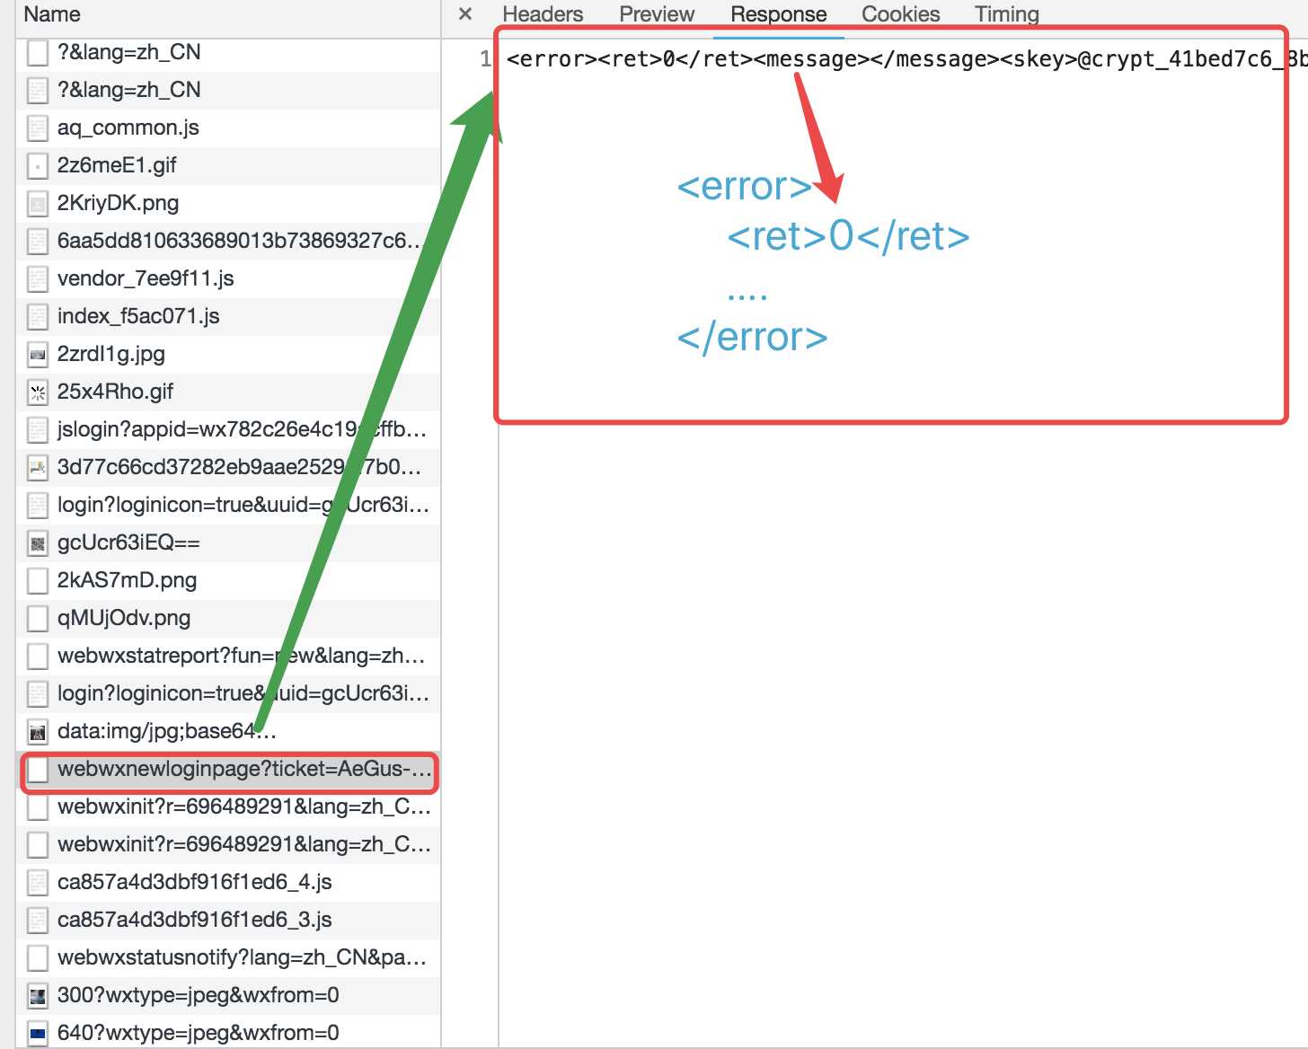Select the index_f5ac071.js request name

pos(138,316)
